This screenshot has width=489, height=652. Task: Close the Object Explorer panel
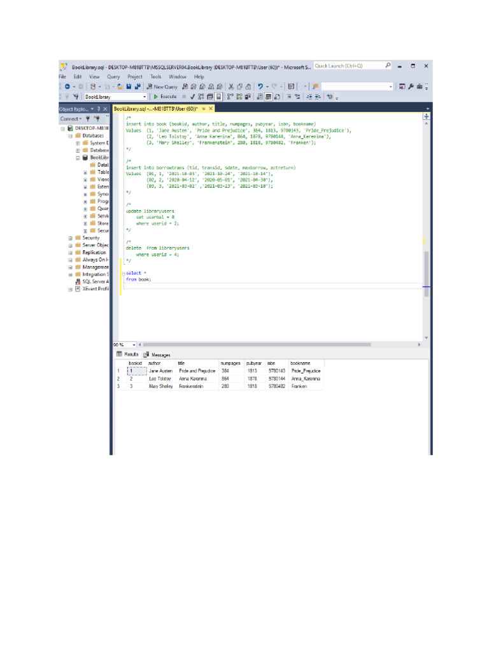105,109
